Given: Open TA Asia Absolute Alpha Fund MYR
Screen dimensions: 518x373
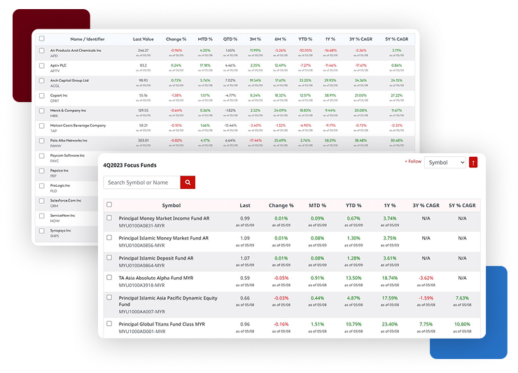Looking at the screenshot, I should (156, 278).
